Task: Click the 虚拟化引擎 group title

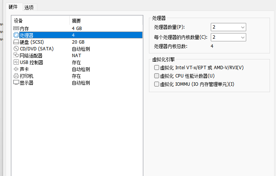Action: pyautogui.click(x=164, y=59)
